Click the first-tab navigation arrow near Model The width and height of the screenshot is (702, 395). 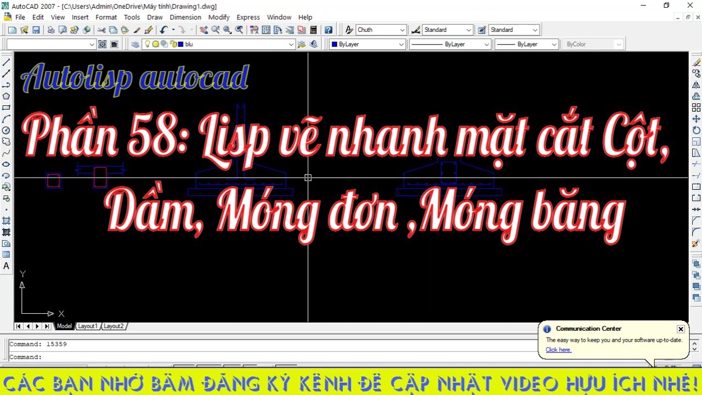click(x=18, y=326)
